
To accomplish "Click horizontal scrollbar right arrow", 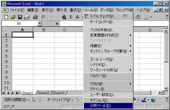I will coord(160,93).
